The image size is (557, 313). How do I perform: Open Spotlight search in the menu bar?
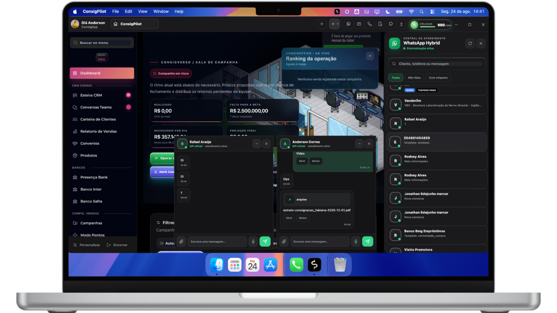[422, 11]
